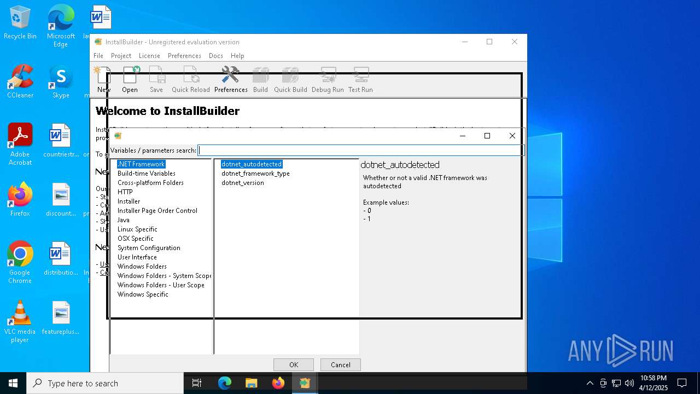This screenshot has width=700, height=394.
Task: Open the Project menu
Action: point(121,56)
